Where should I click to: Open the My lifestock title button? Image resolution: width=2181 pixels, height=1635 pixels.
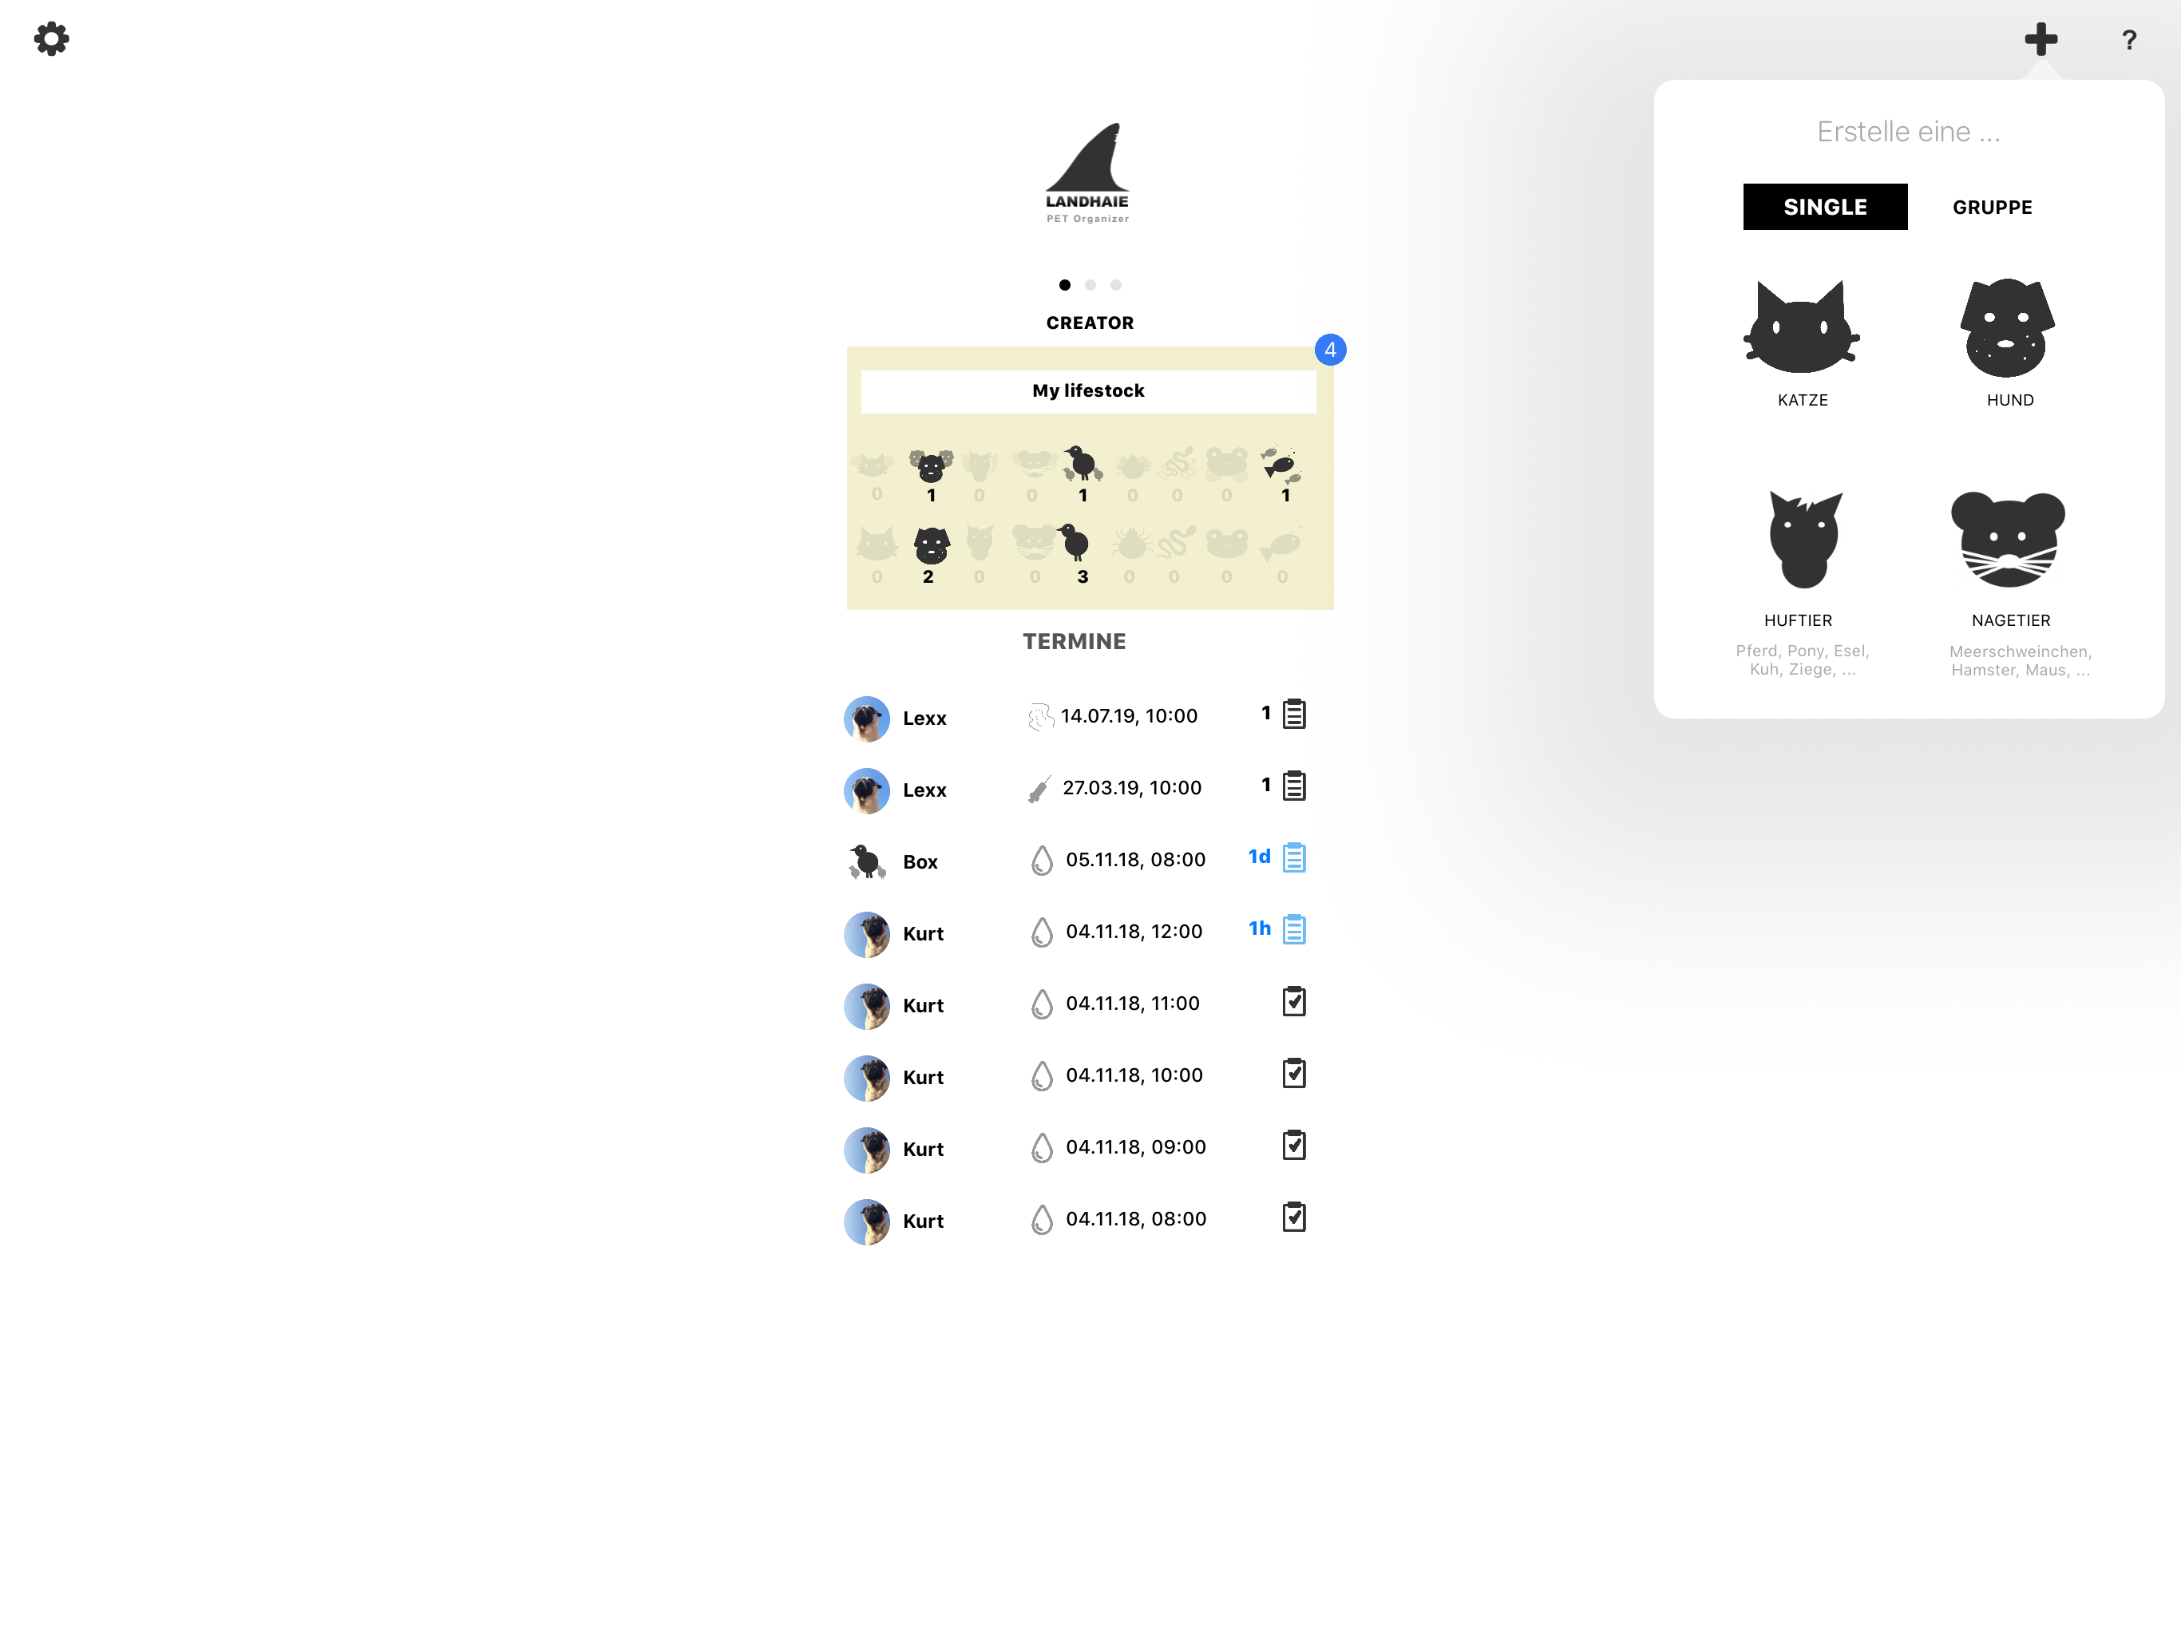[x=1087, y=390]
